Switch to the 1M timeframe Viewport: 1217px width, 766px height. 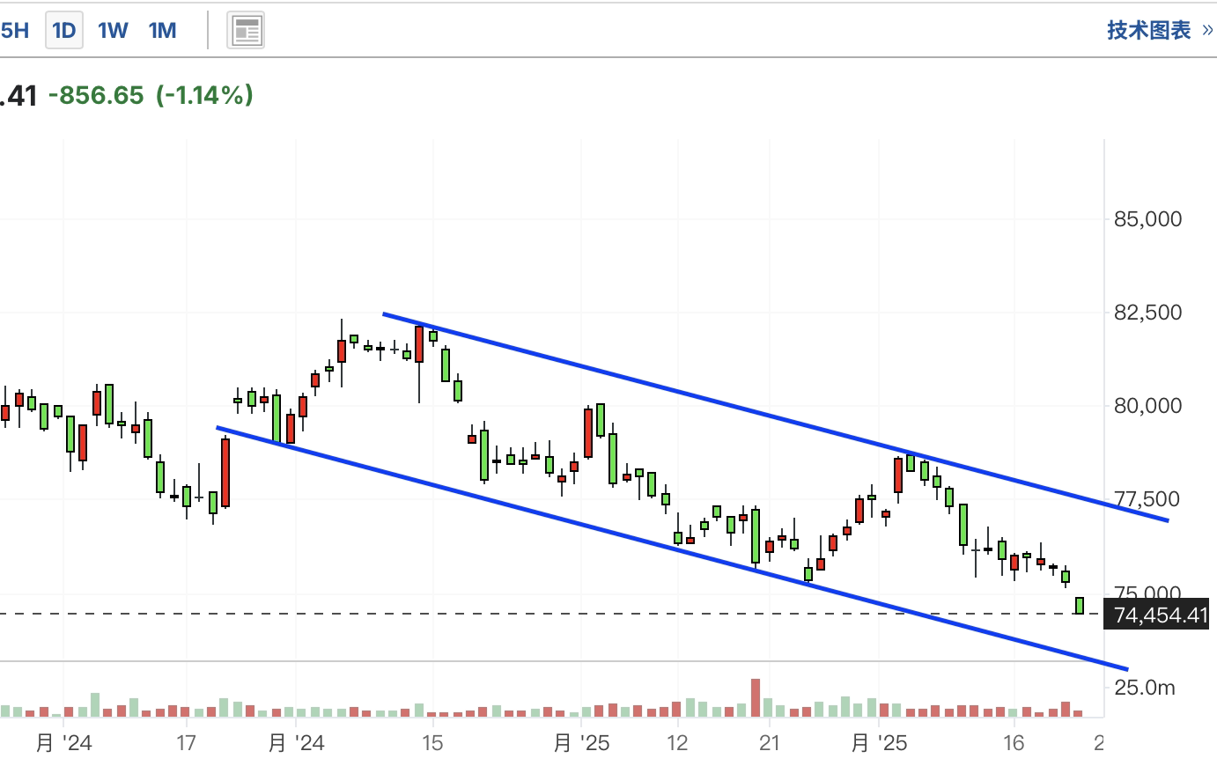click(x=163, y=31)
